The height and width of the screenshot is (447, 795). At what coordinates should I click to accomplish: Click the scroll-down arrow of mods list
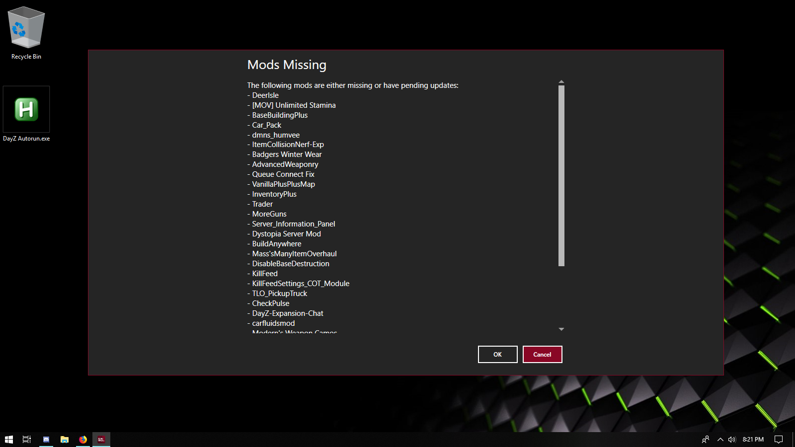[561, 329]
